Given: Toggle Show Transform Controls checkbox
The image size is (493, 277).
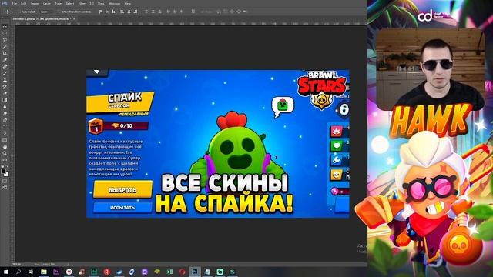Looking at the screenshot, I should click(x=59, y=12).
